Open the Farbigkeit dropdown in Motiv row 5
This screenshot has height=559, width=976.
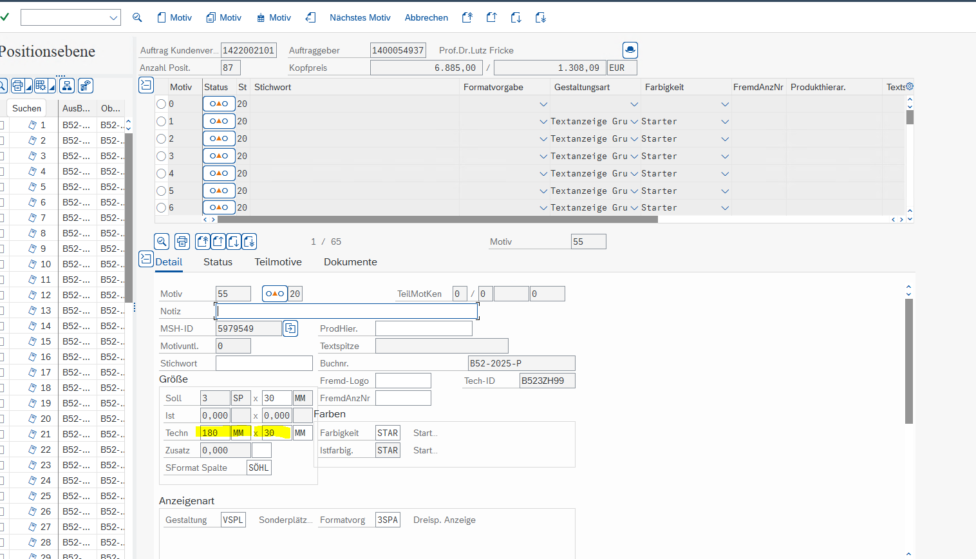tap(725, 191)
